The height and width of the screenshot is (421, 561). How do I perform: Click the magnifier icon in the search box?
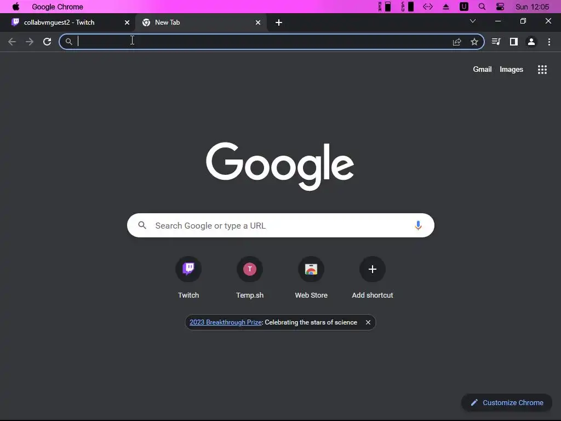point(142,225)
